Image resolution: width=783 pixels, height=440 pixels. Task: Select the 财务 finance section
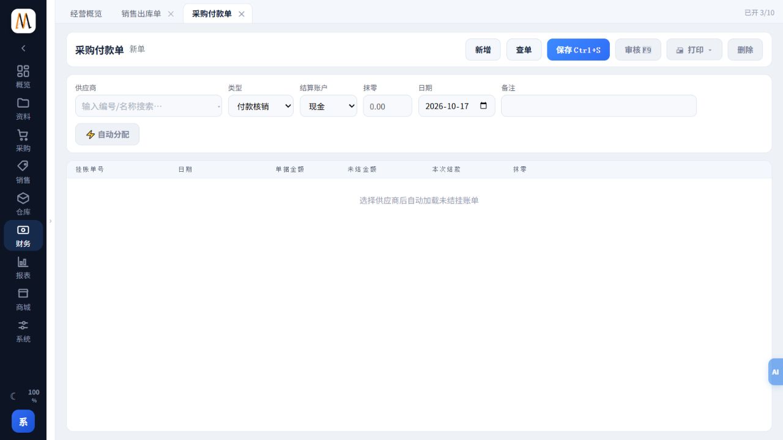(x=23, y=236)
